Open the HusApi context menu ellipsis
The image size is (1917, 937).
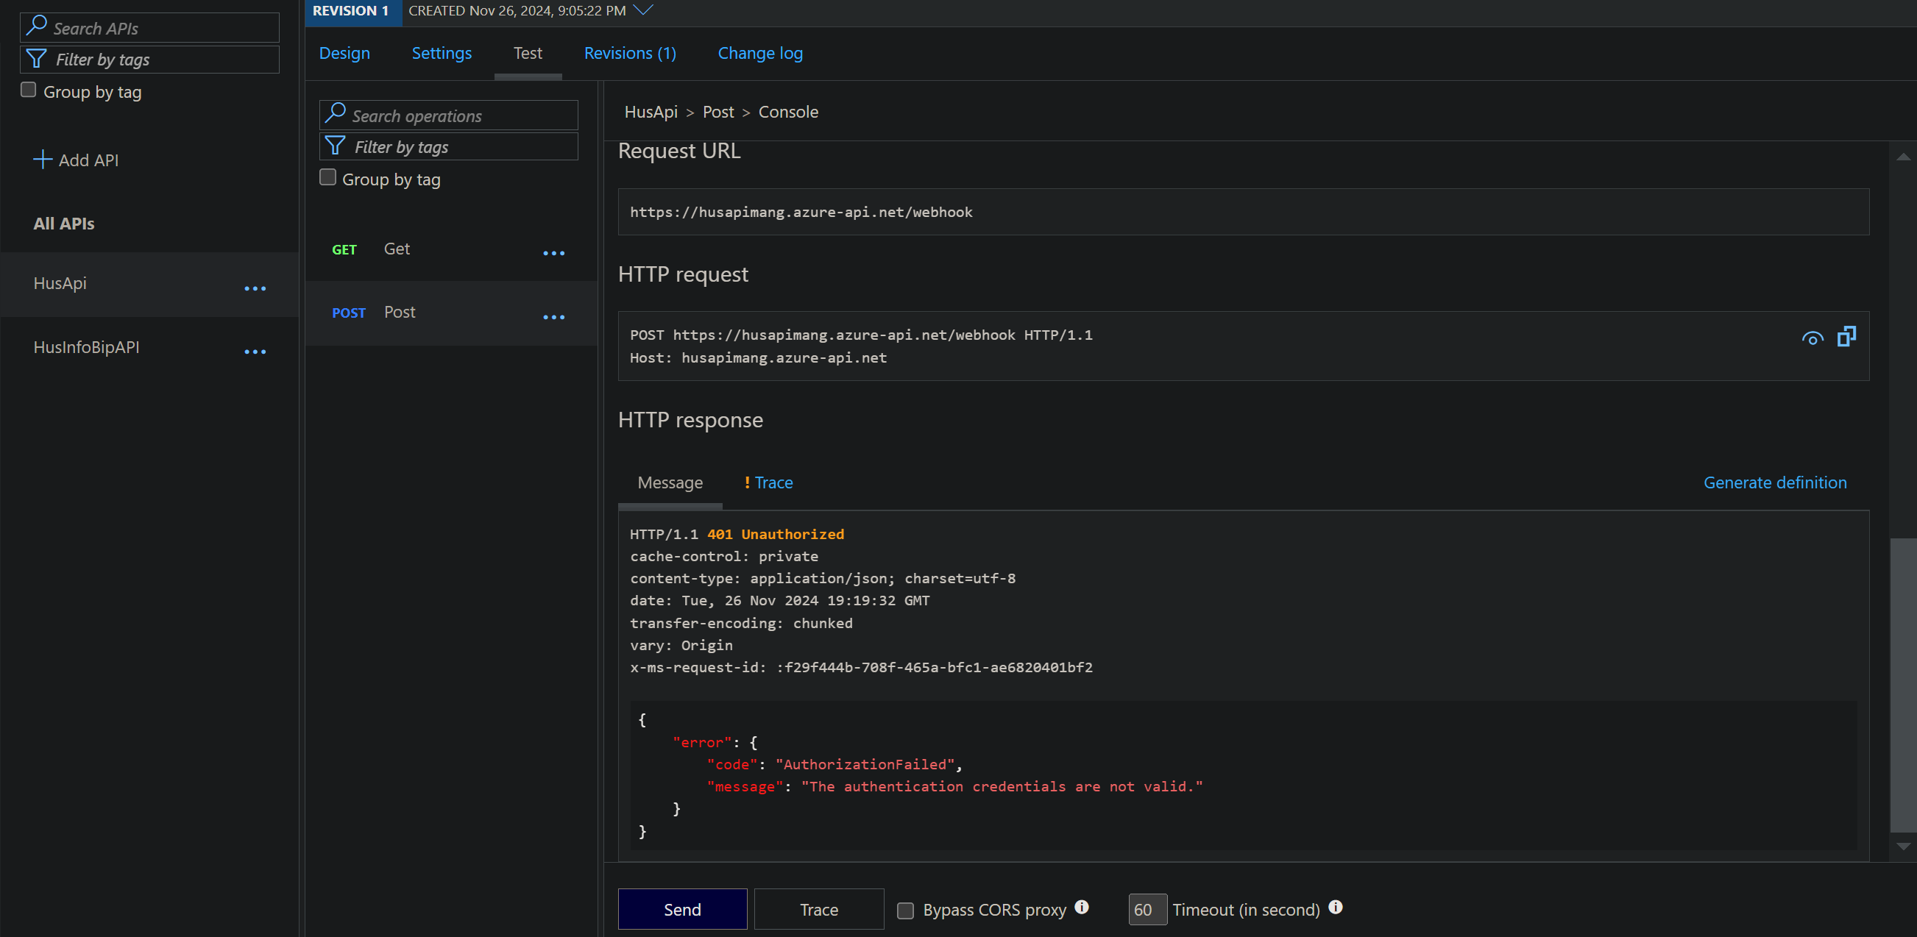(255, 288)
